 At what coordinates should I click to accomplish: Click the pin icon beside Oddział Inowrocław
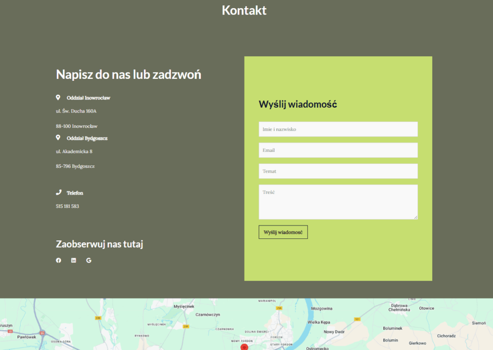coord(58,98)
